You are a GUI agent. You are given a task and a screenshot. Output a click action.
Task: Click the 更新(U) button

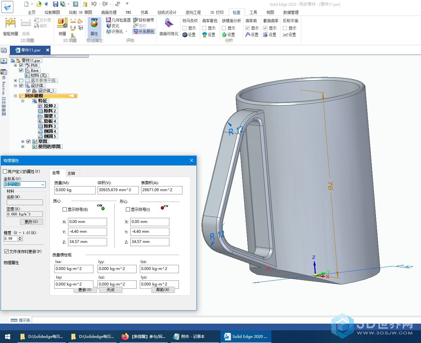85,290
